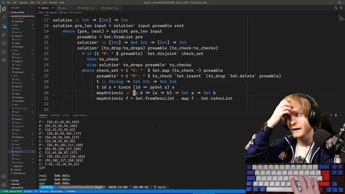
Task: Open Run and Debug view
Action: (4, 34)
